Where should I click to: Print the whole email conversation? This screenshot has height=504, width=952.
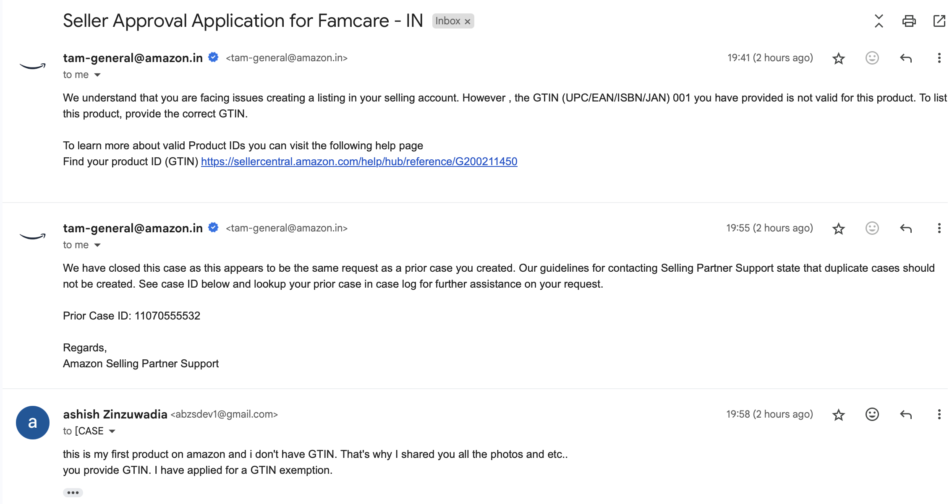(x=909, y=21)
